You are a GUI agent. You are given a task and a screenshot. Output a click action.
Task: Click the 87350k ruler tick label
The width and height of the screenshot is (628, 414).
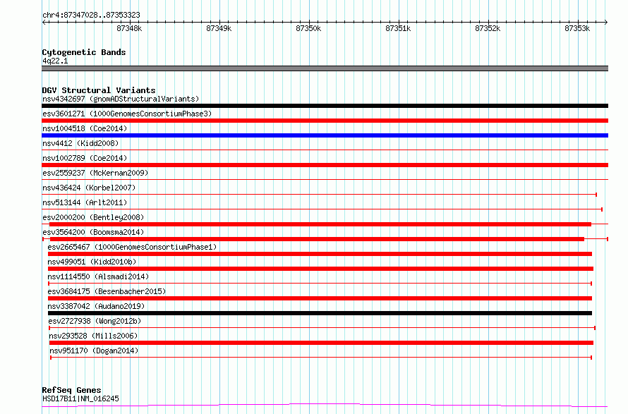point(308,28)
